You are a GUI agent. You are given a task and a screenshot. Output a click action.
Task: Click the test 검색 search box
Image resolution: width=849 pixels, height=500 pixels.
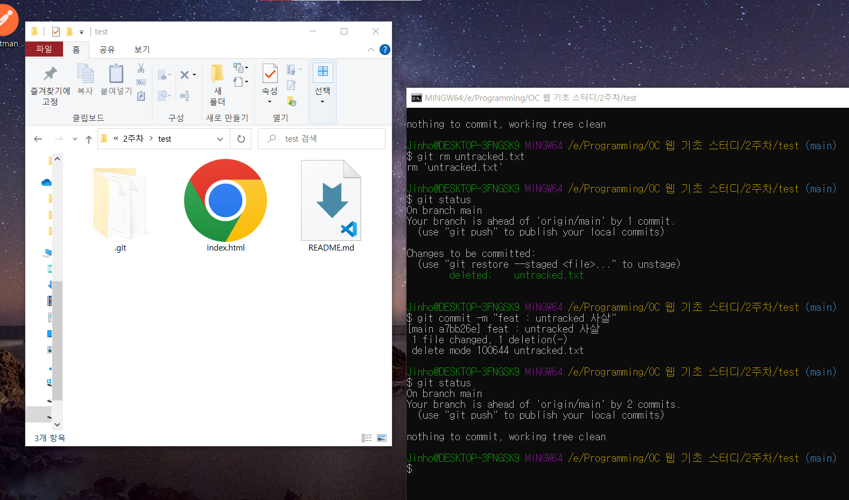click(x=321, y=138)
